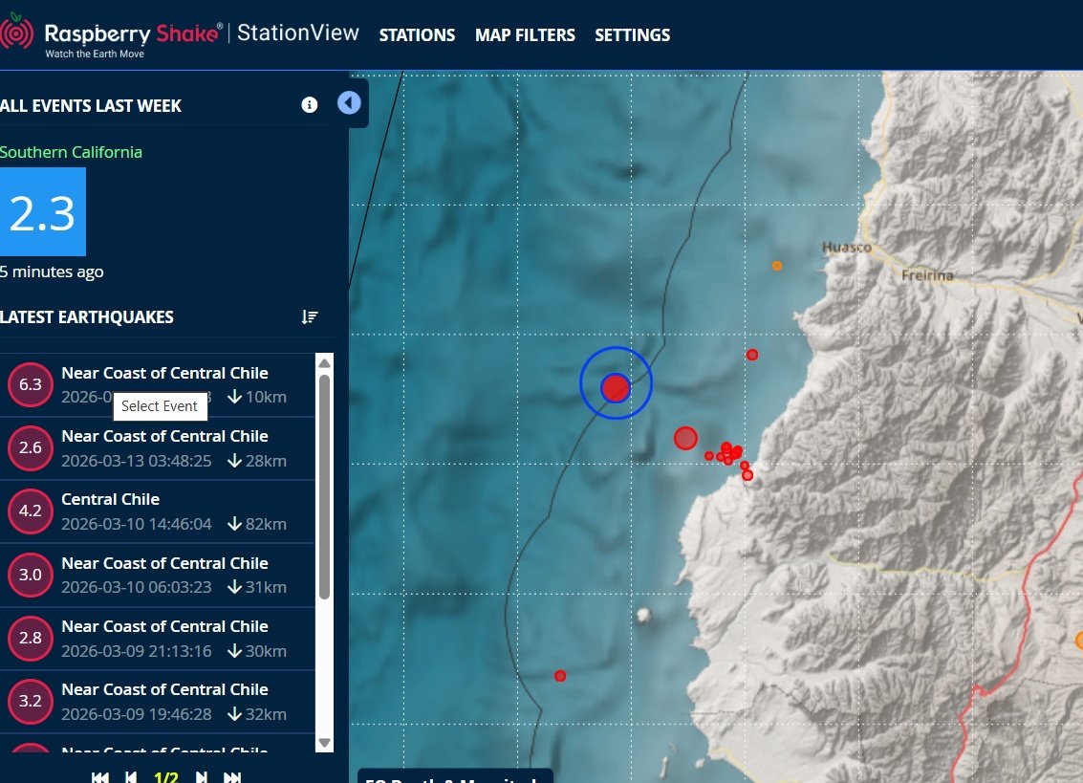Select the 4.2 Central Chile earthquake row
The width and height of the screenshot is (1083, 783).
[158, 511]
